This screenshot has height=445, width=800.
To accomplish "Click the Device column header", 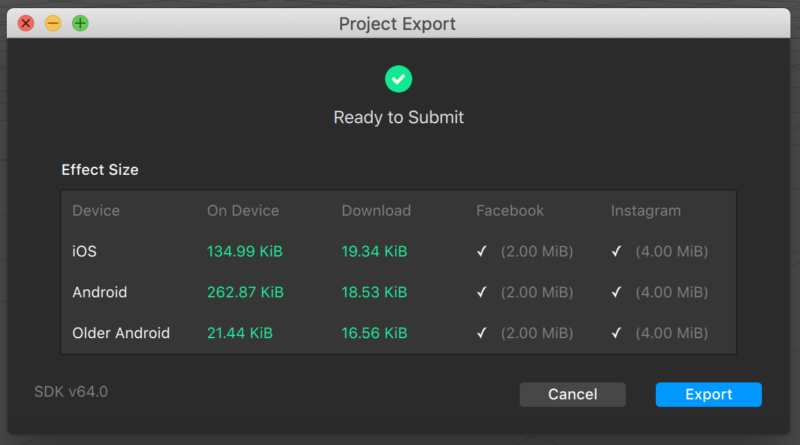I will (96, 211).
